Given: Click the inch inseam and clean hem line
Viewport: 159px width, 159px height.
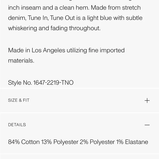Looking at the screenshot, I should [74, 8].
